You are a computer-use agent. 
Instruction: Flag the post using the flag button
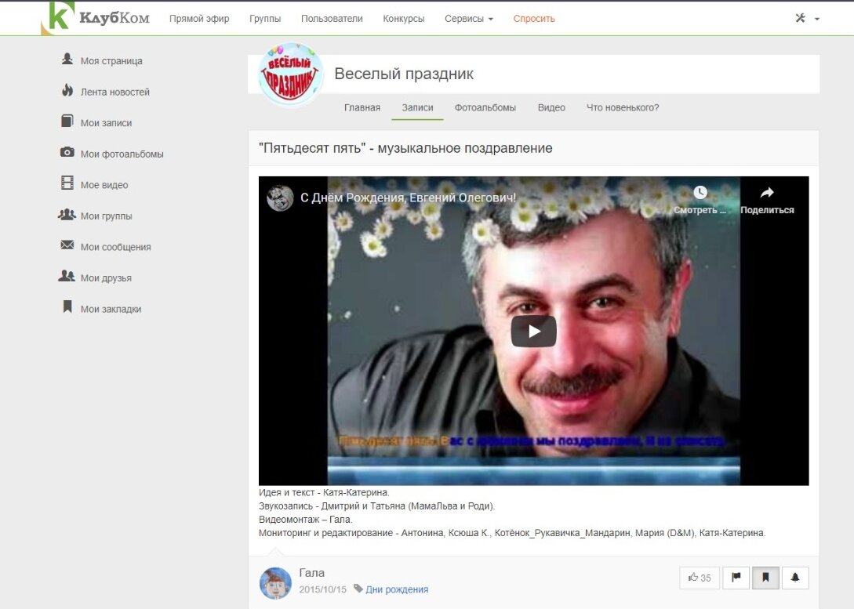(736, 577)
